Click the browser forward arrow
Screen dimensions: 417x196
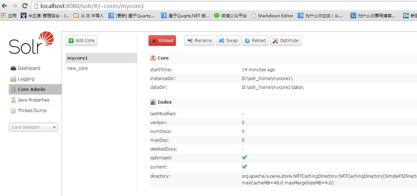[15, 6]
